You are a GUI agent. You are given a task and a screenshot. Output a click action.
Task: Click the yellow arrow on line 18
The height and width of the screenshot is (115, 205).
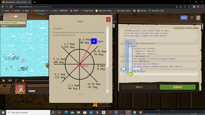130,74
